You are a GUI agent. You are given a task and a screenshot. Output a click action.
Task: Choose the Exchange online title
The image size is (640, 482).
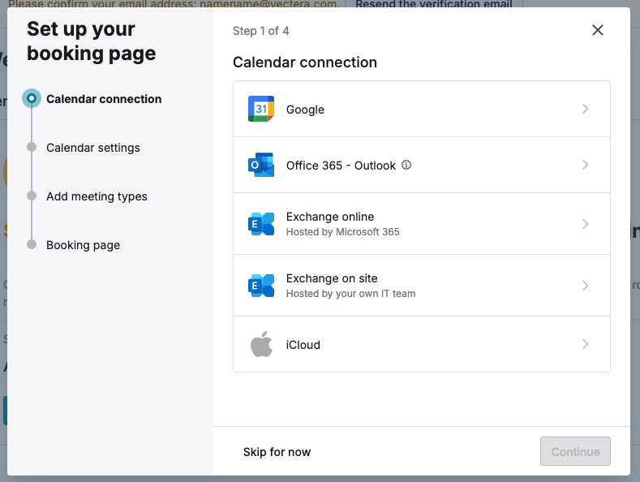click(x=330, y=217)
